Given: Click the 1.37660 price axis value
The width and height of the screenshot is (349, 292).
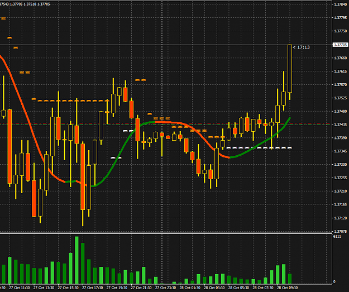Looking at the screenshot, I should (x=341, y=58).
